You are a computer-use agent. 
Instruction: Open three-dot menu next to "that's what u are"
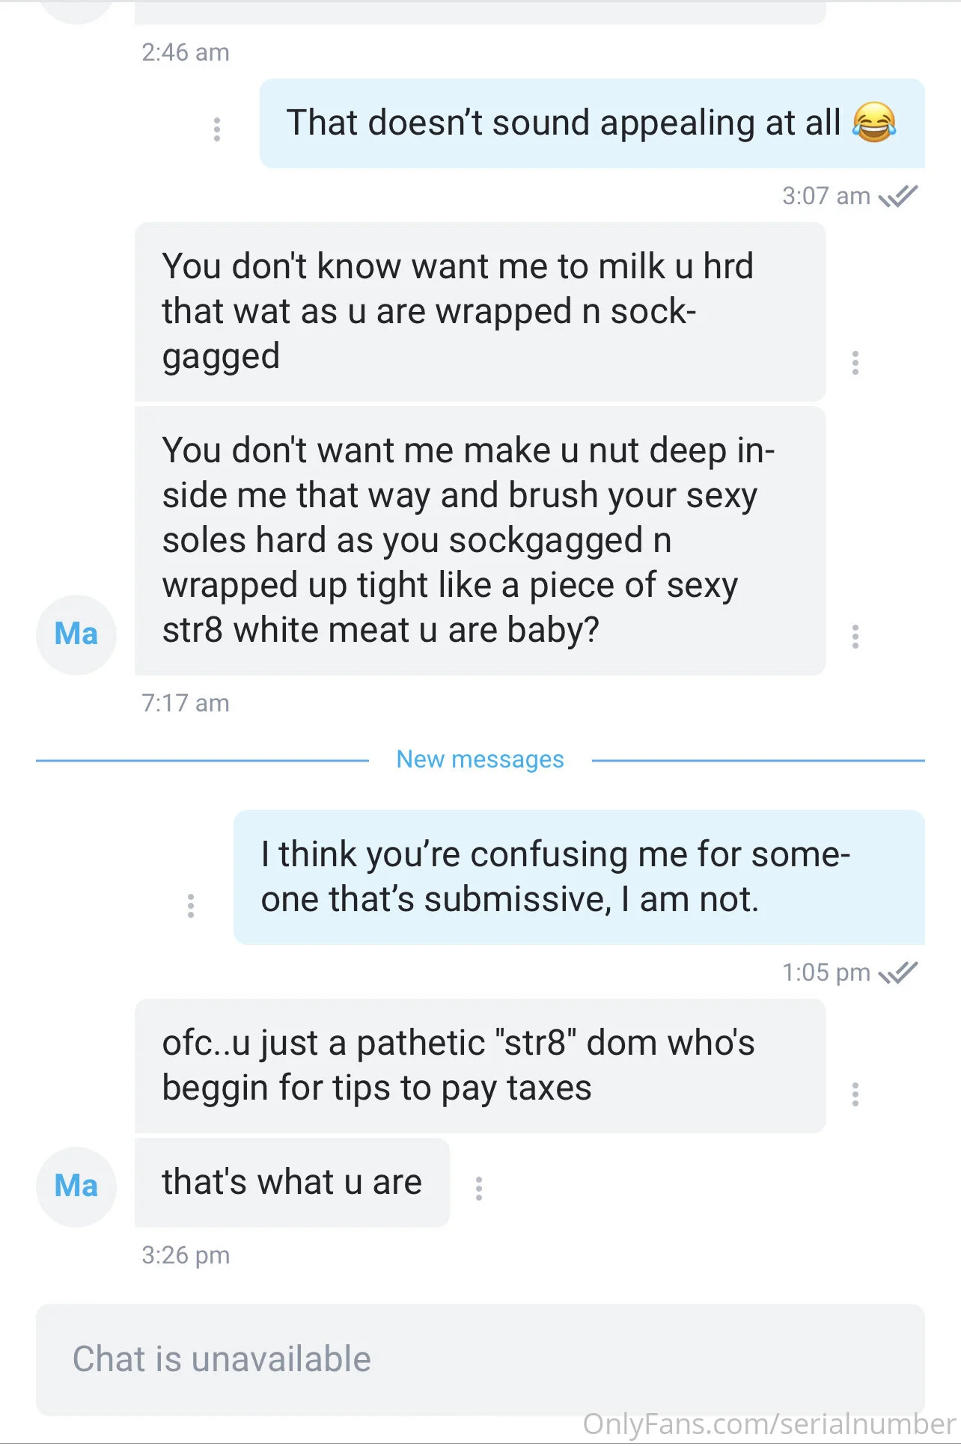click(x=479, y=1188)
